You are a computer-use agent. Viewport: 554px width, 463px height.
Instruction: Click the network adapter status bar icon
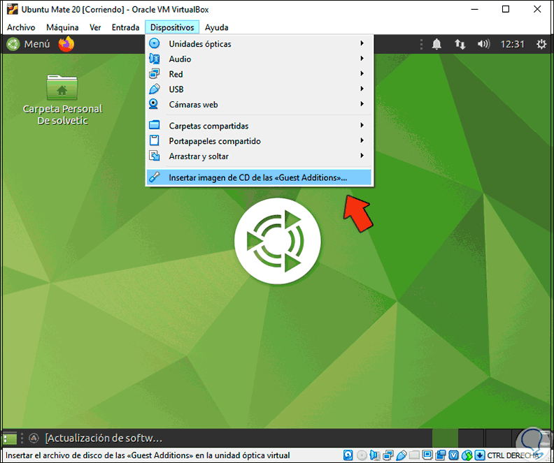(388, 455)
